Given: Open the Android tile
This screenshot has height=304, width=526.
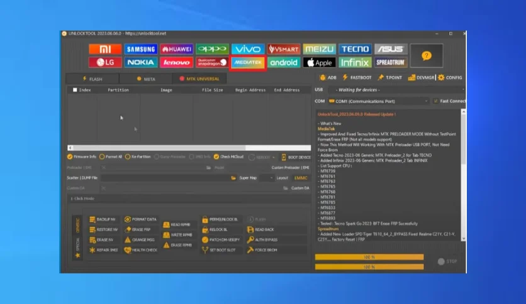Looking at the screenshot, I should tap(284, 62).
